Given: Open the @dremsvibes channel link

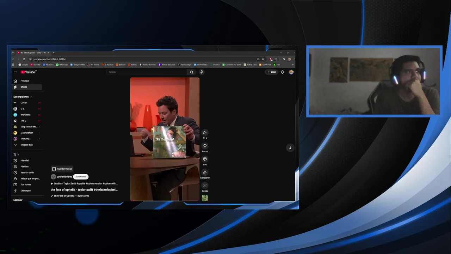Looking at the screenshot, I should (64, 177).
